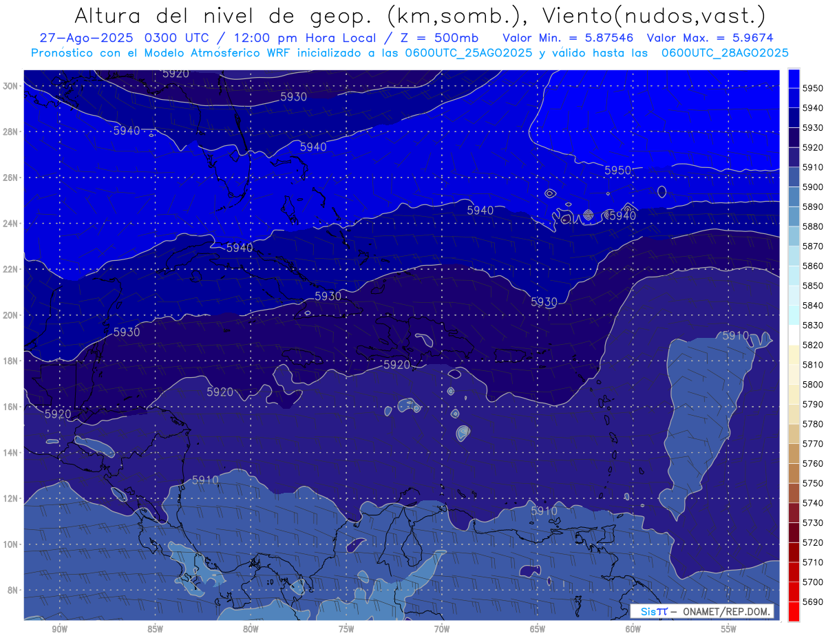Click the '8N' latitude axis label
Image resolution: width=826 pixels, height=638 pixels.
pyautogui.click(x=13, y=591)
